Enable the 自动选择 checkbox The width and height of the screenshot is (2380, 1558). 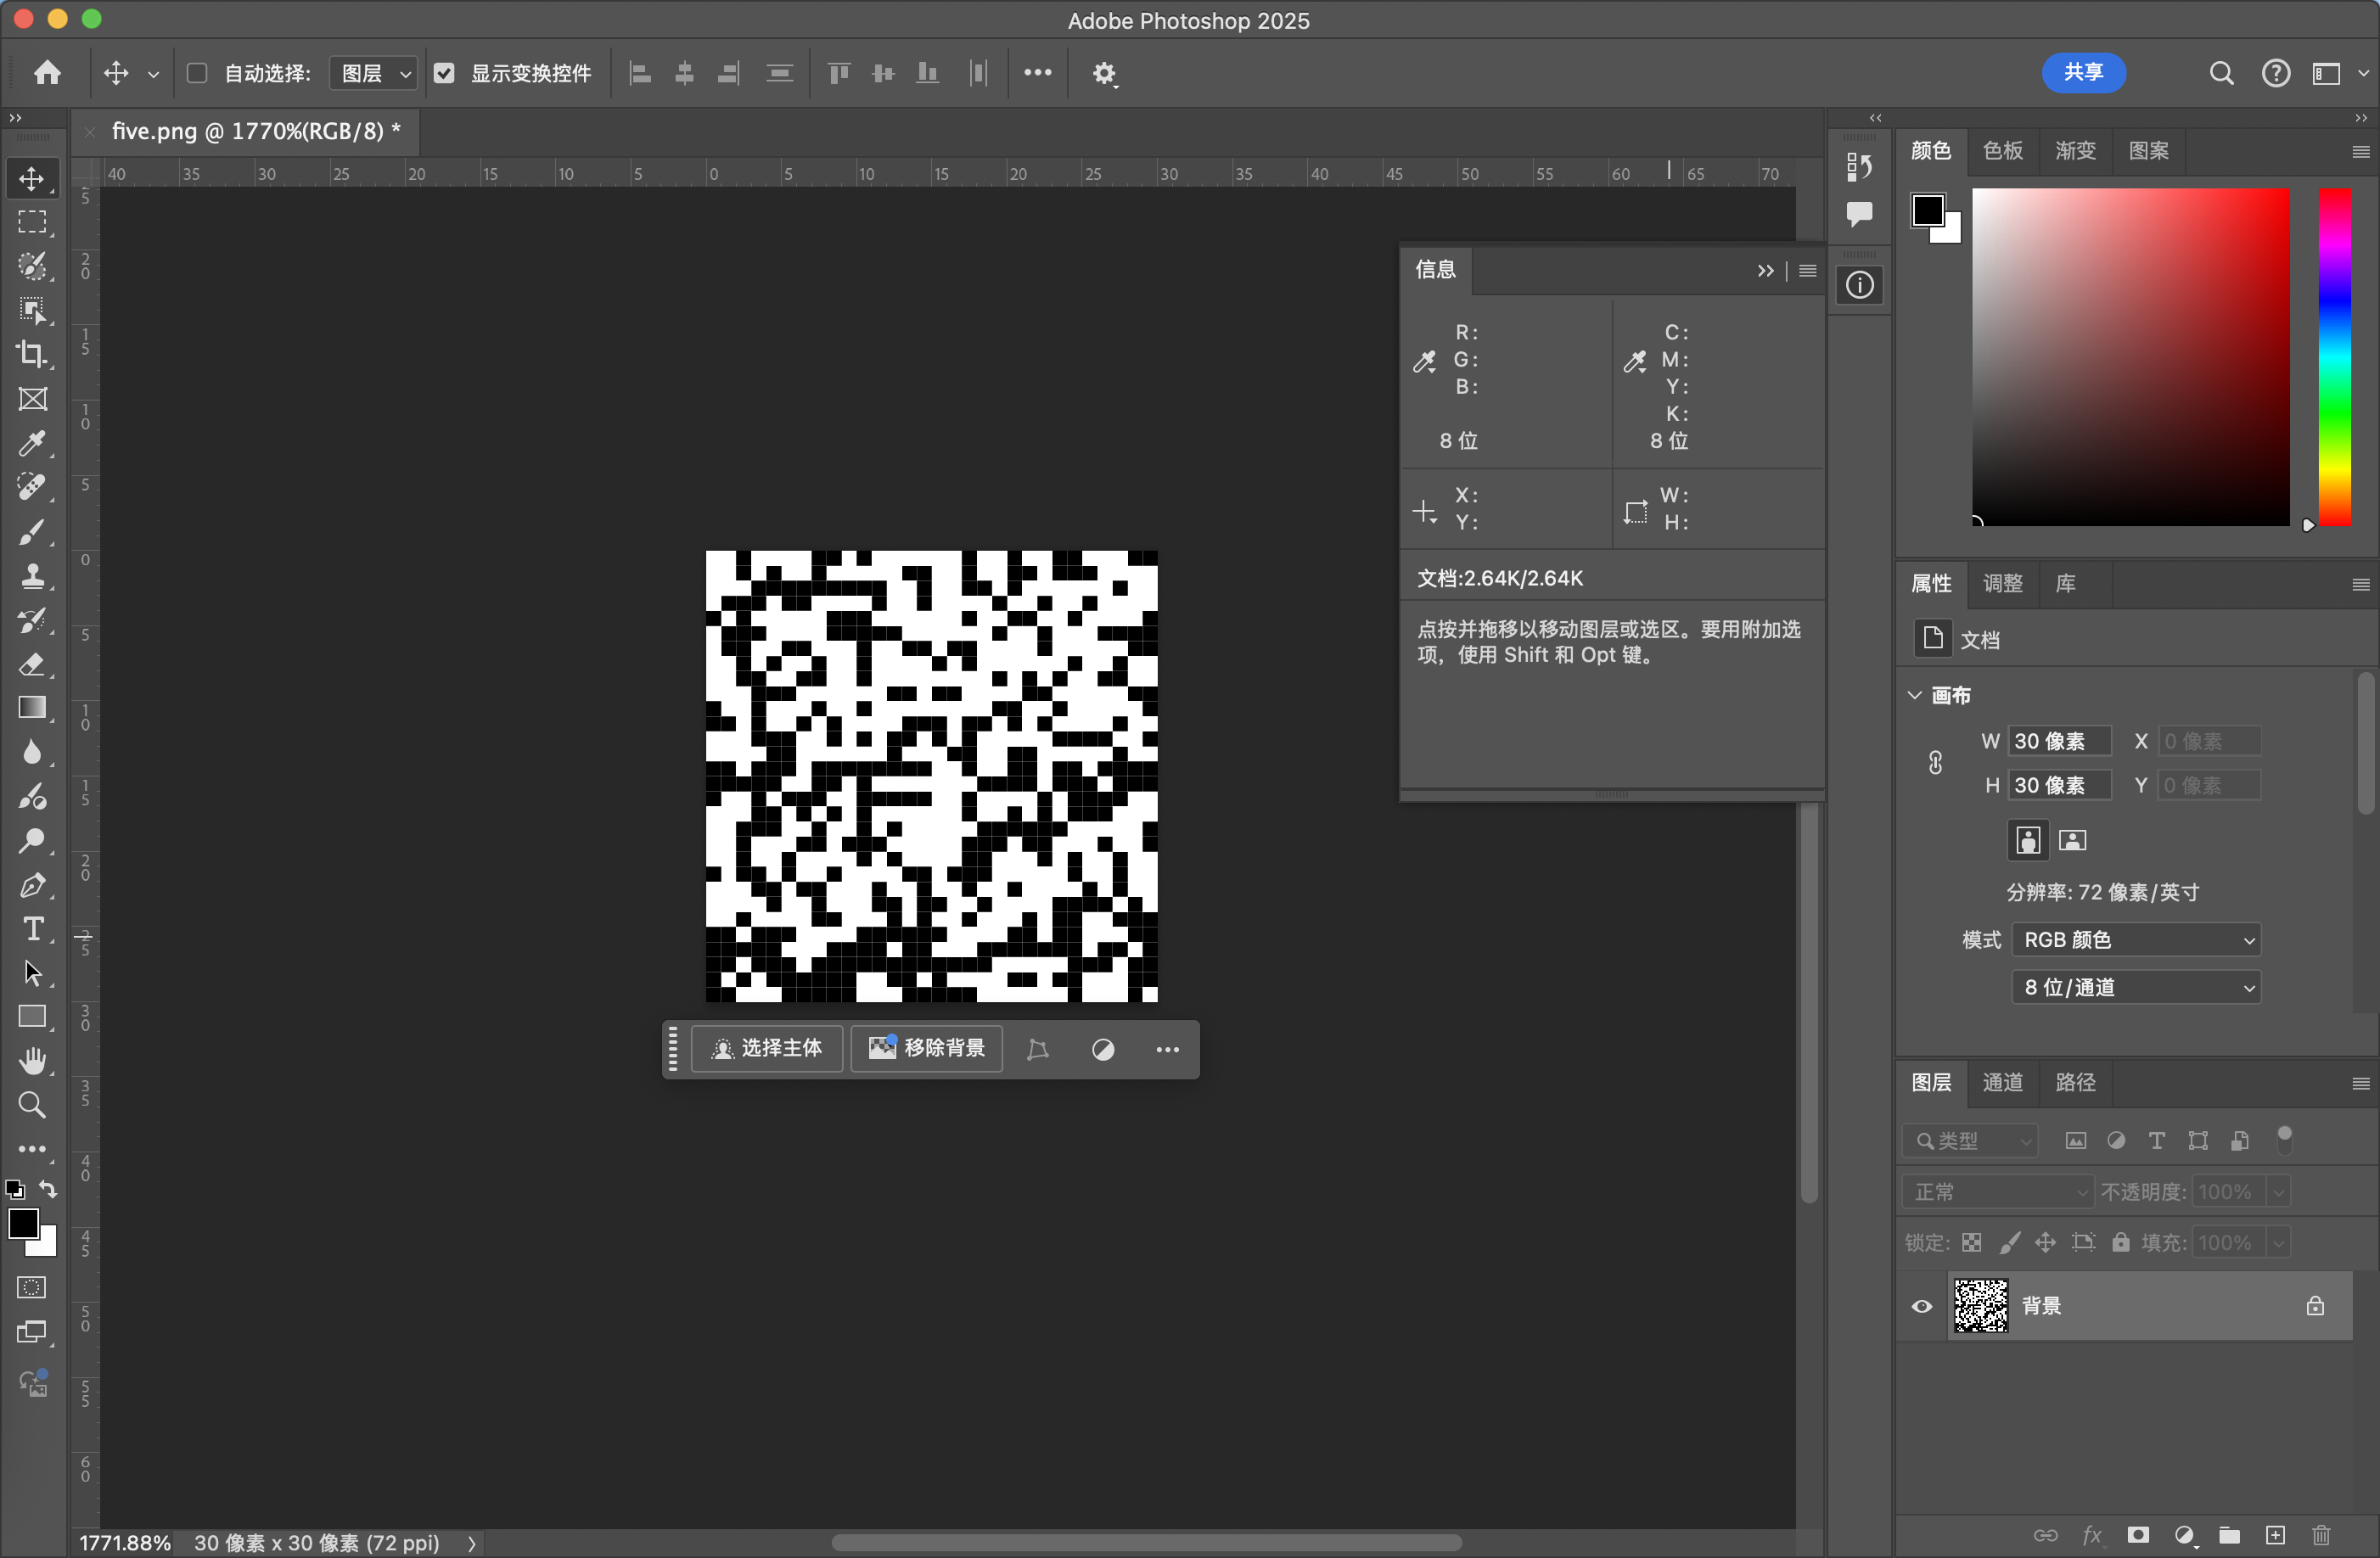point(197,73)
